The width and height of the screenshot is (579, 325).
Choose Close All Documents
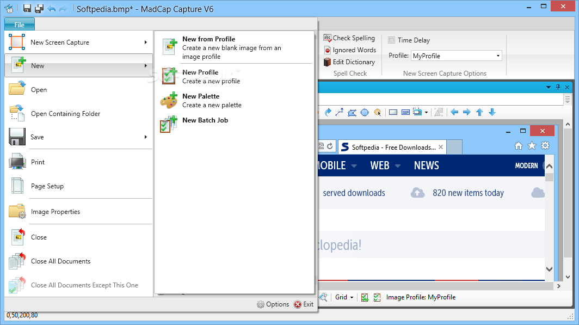78,261
